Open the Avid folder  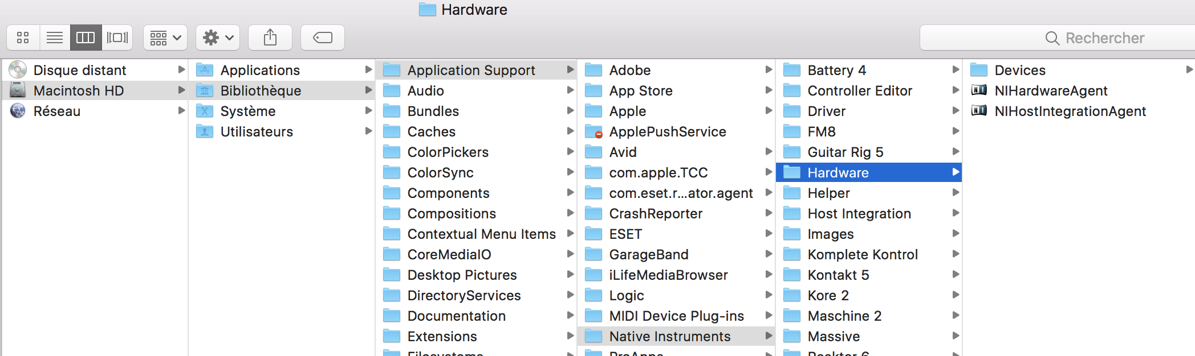(676, 152)
